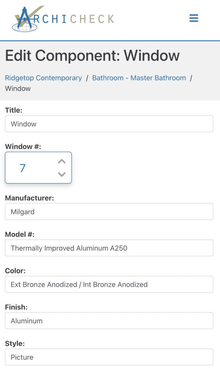This screenshot has height=369, width=220.
Task: Open the Bathroom - Master Bathroom breadcrumb
Action: tap(139, 78)
